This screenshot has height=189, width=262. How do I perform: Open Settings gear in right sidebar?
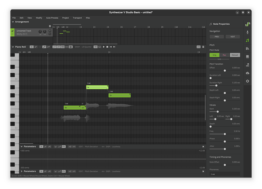[248, 81]
